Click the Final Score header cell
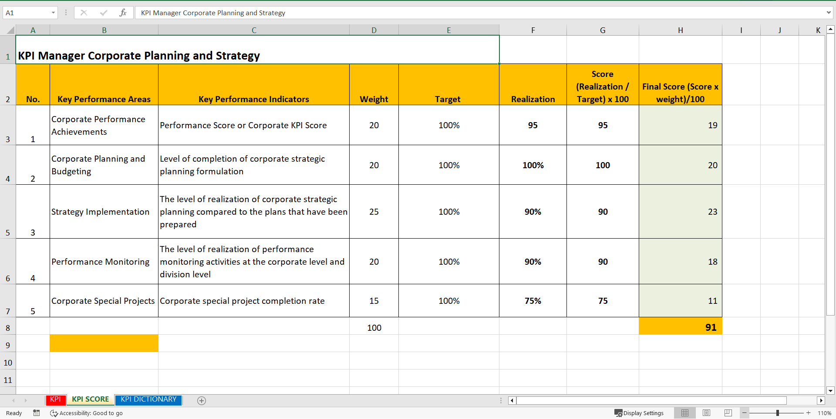Image resolution: width=836 pixels, height=419 pixels. (681, 85)
